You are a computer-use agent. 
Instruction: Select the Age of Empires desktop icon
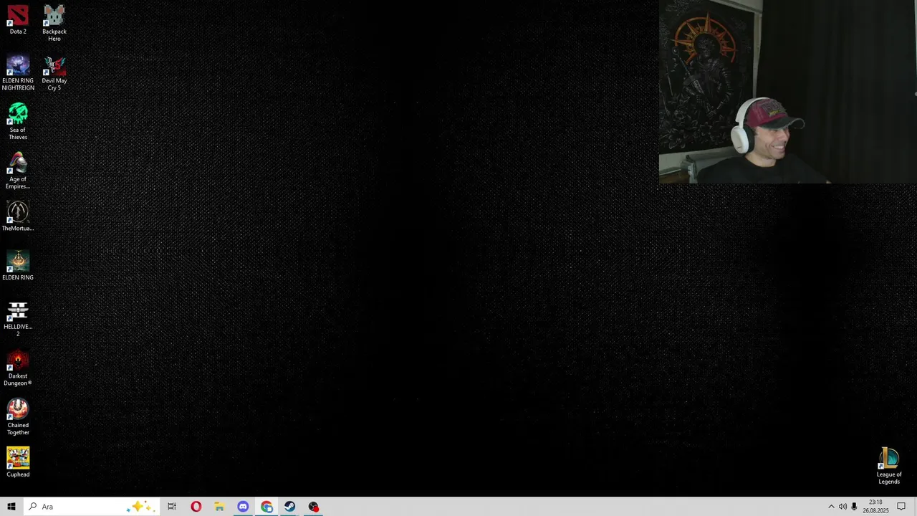18,171
